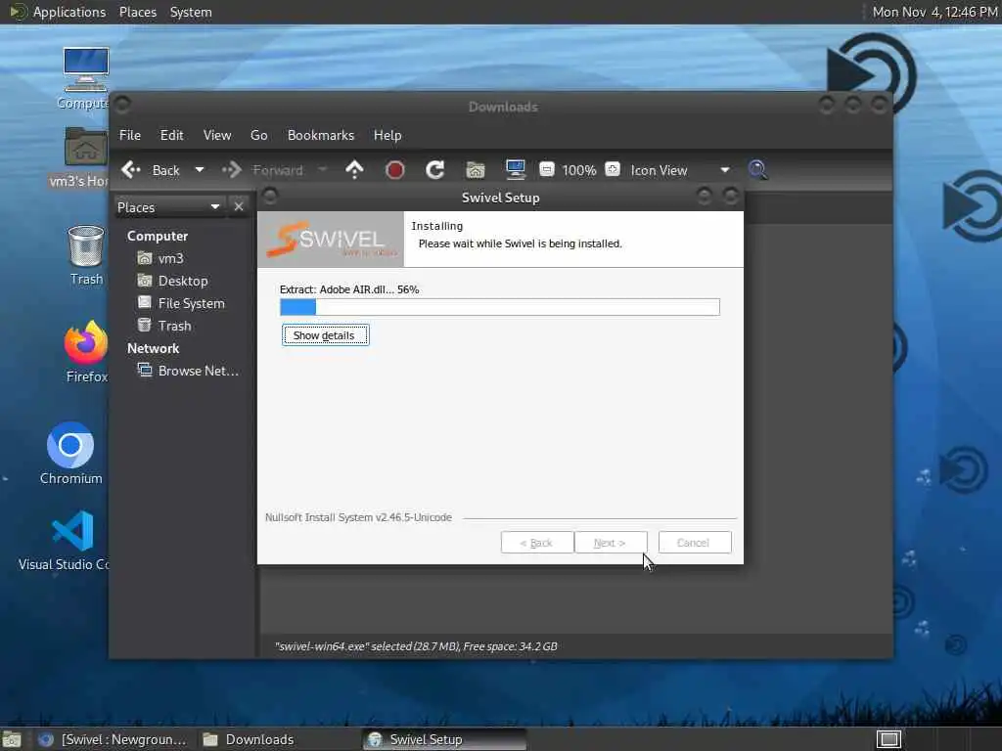Open the Go menu in Downloads

click(x=258, y=135)
